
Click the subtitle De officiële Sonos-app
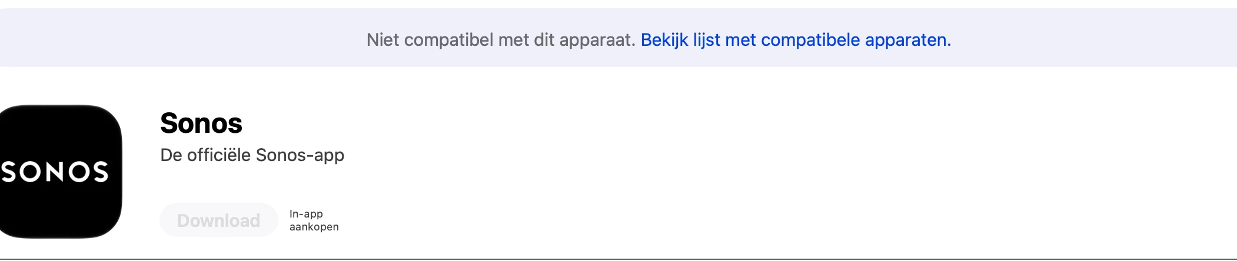[x=252, y=155]
